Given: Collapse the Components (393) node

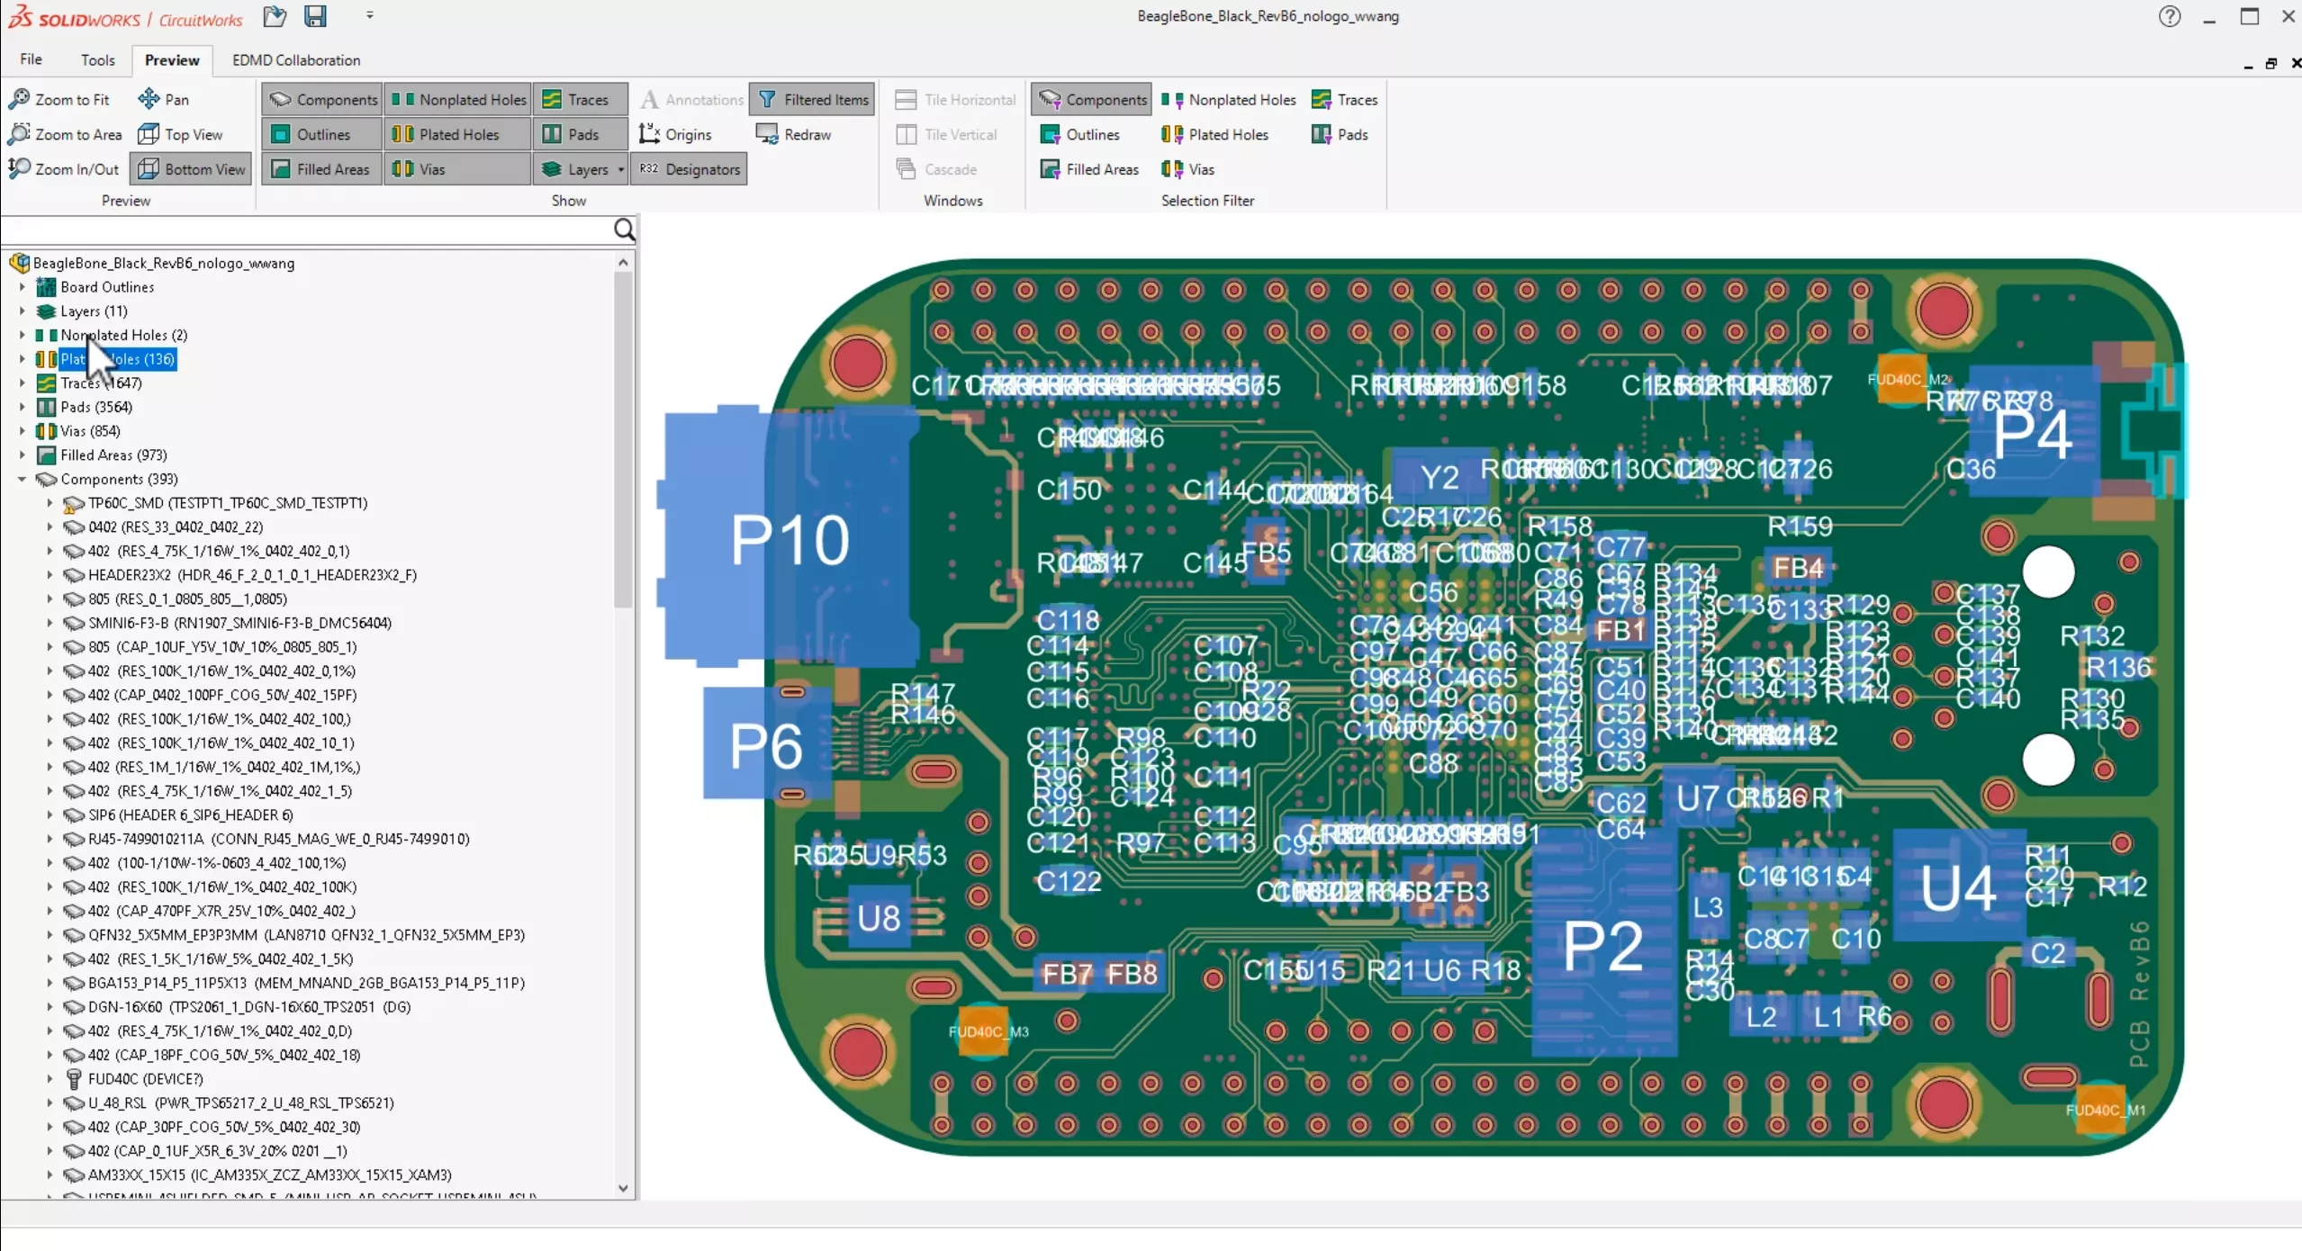Looking at the screenshot, I should (22, 479).
